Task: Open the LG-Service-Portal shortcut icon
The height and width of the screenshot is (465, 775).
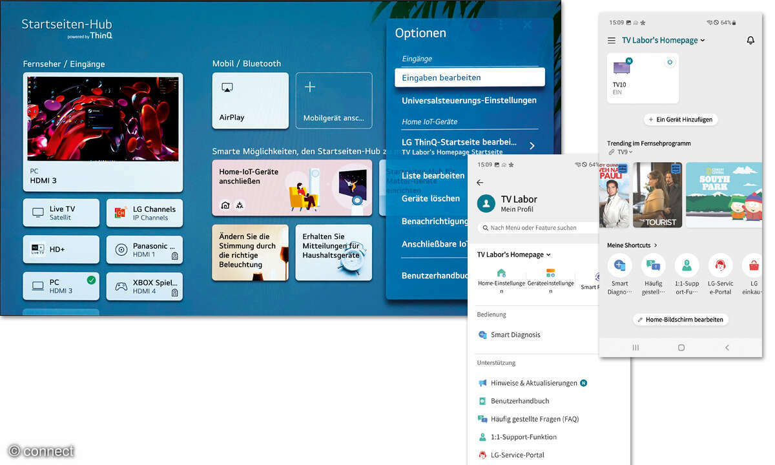Action: [x=720, y=265]
